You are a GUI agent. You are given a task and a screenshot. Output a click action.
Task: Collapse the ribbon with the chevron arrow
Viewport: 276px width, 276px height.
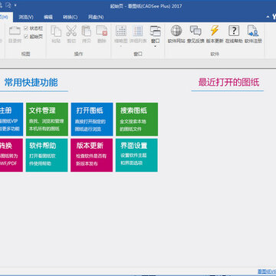tap(268, 17)
